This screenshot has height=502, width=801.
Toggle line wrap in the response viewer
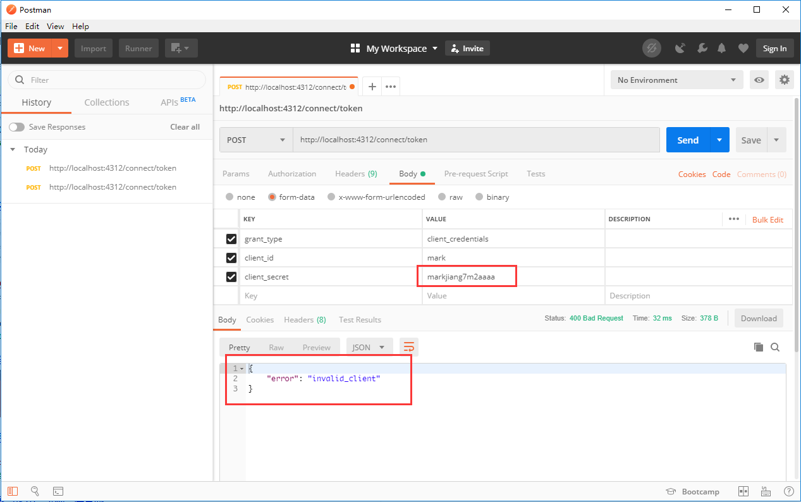(409, 347)
